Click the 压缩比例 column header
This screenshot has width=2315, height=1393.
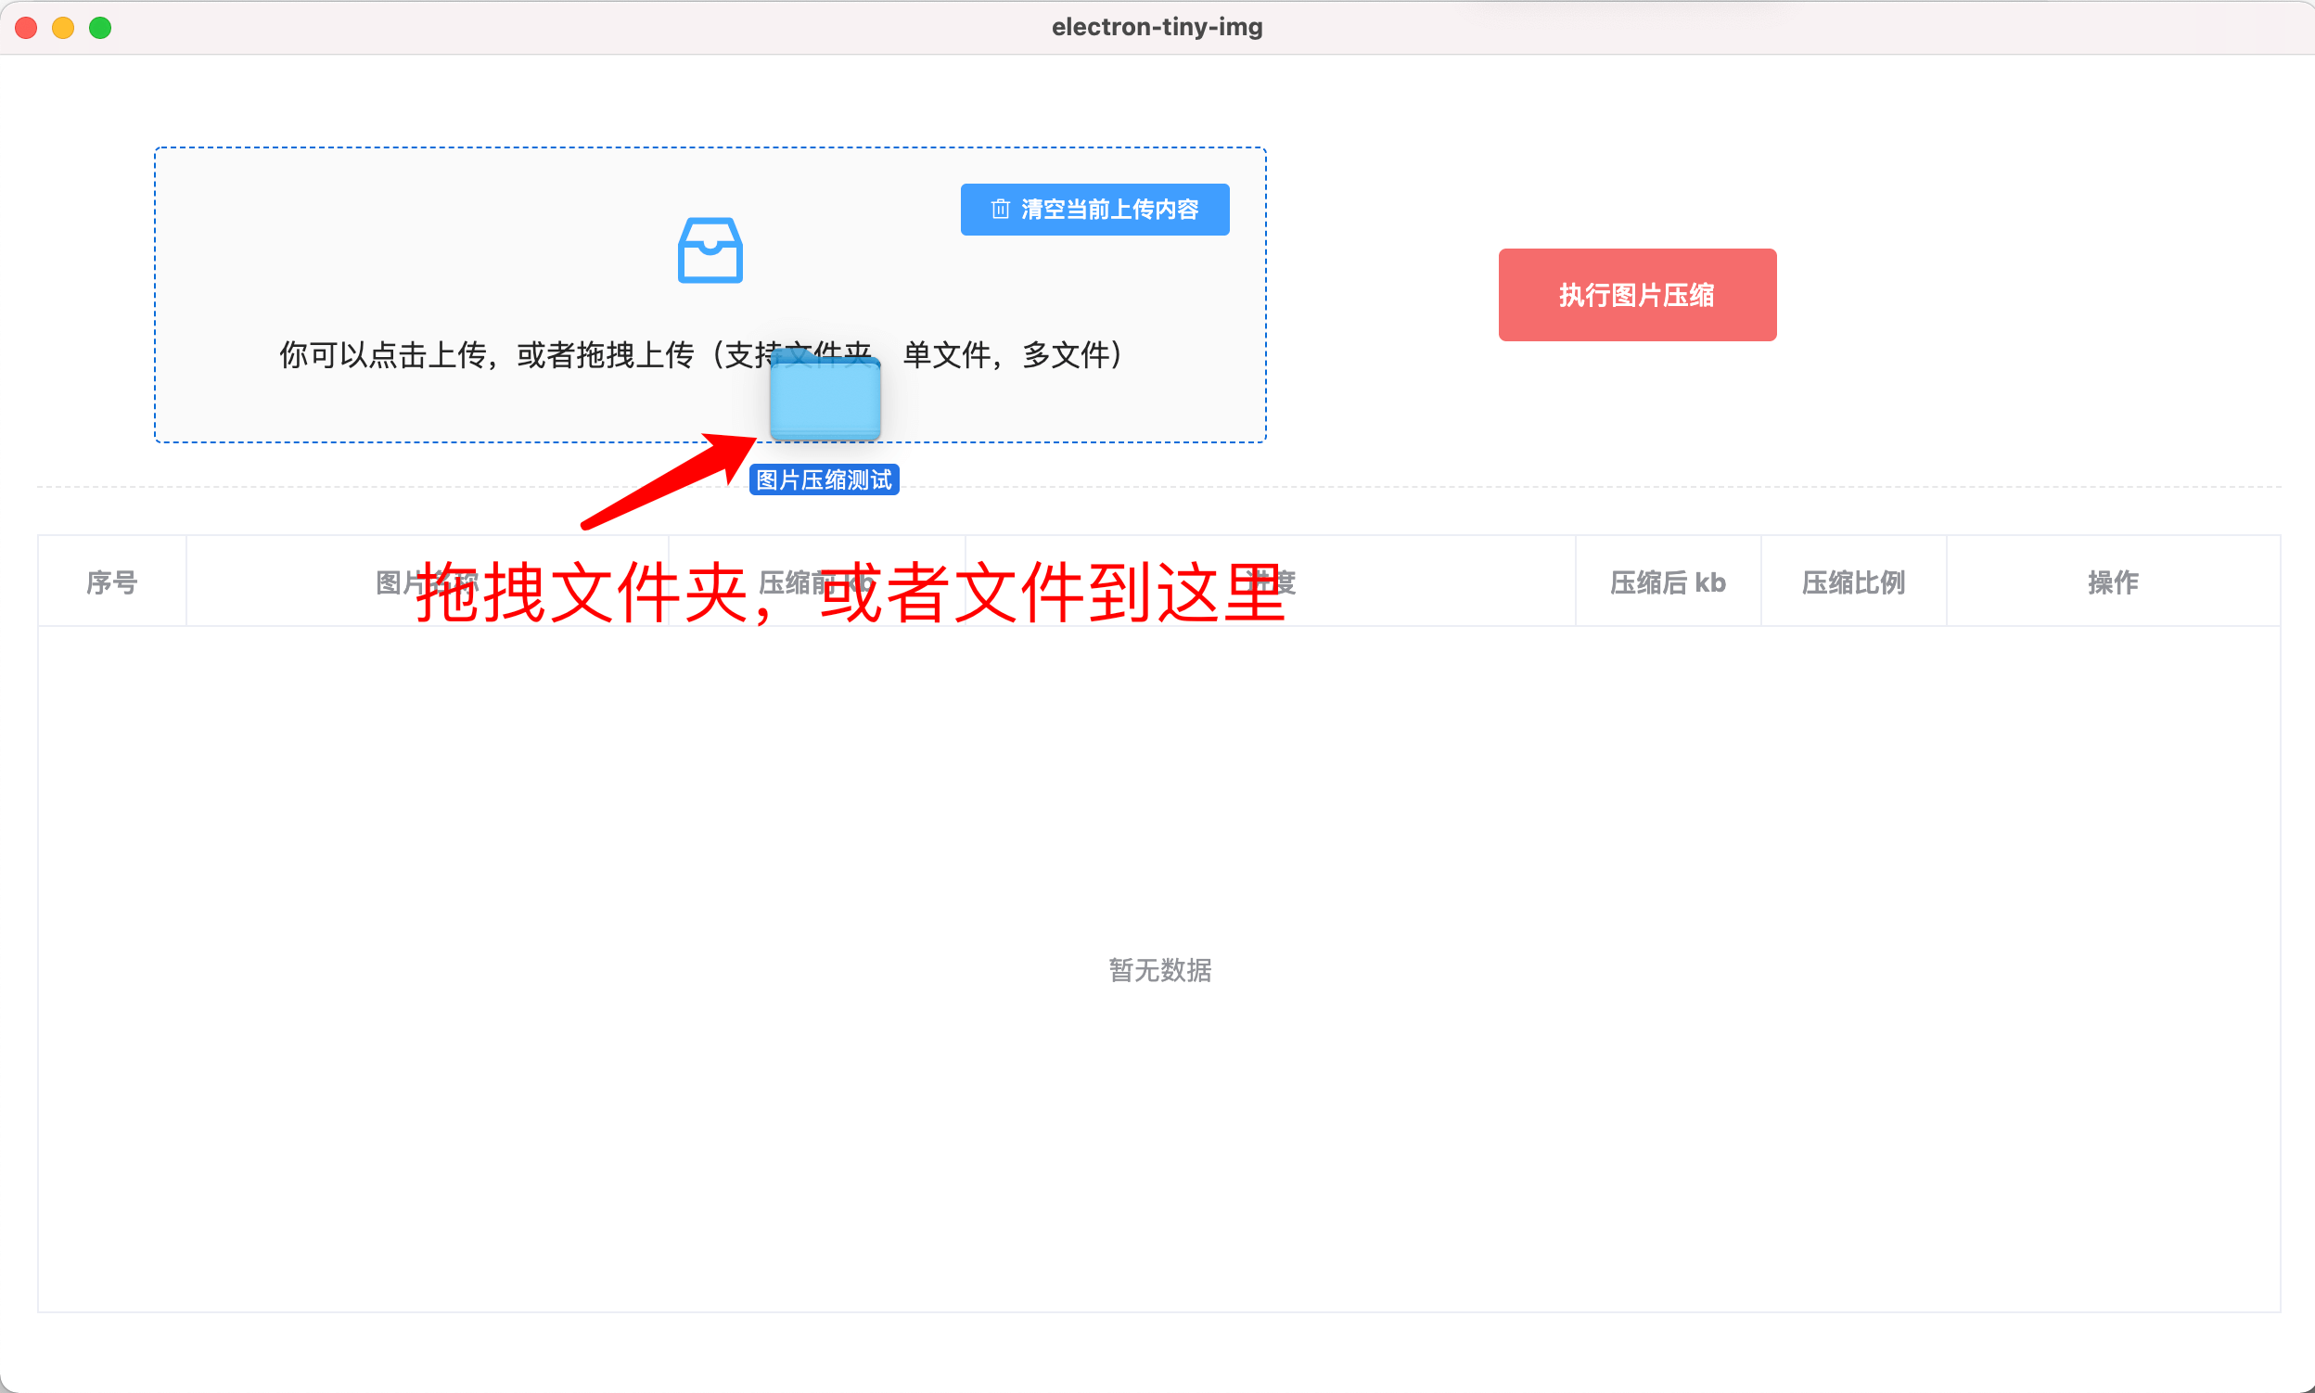coord(1853,582)
